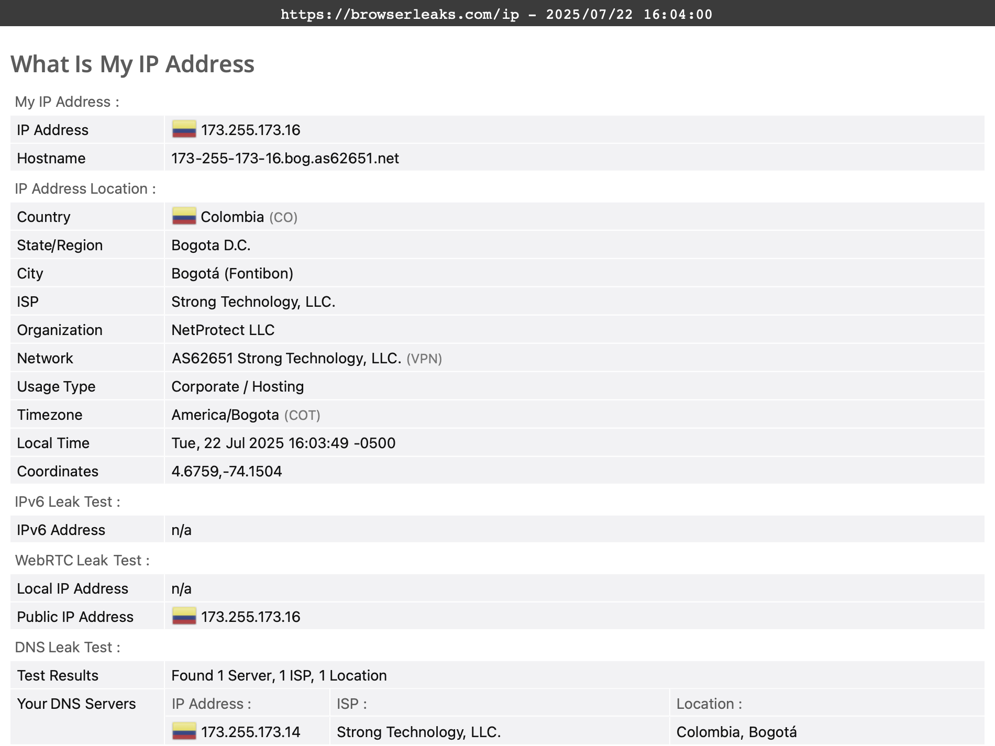Image resolution: width=995 pixels, height=746 pixels.
Task: Click the (CO) country code
Action: (283, 217)
